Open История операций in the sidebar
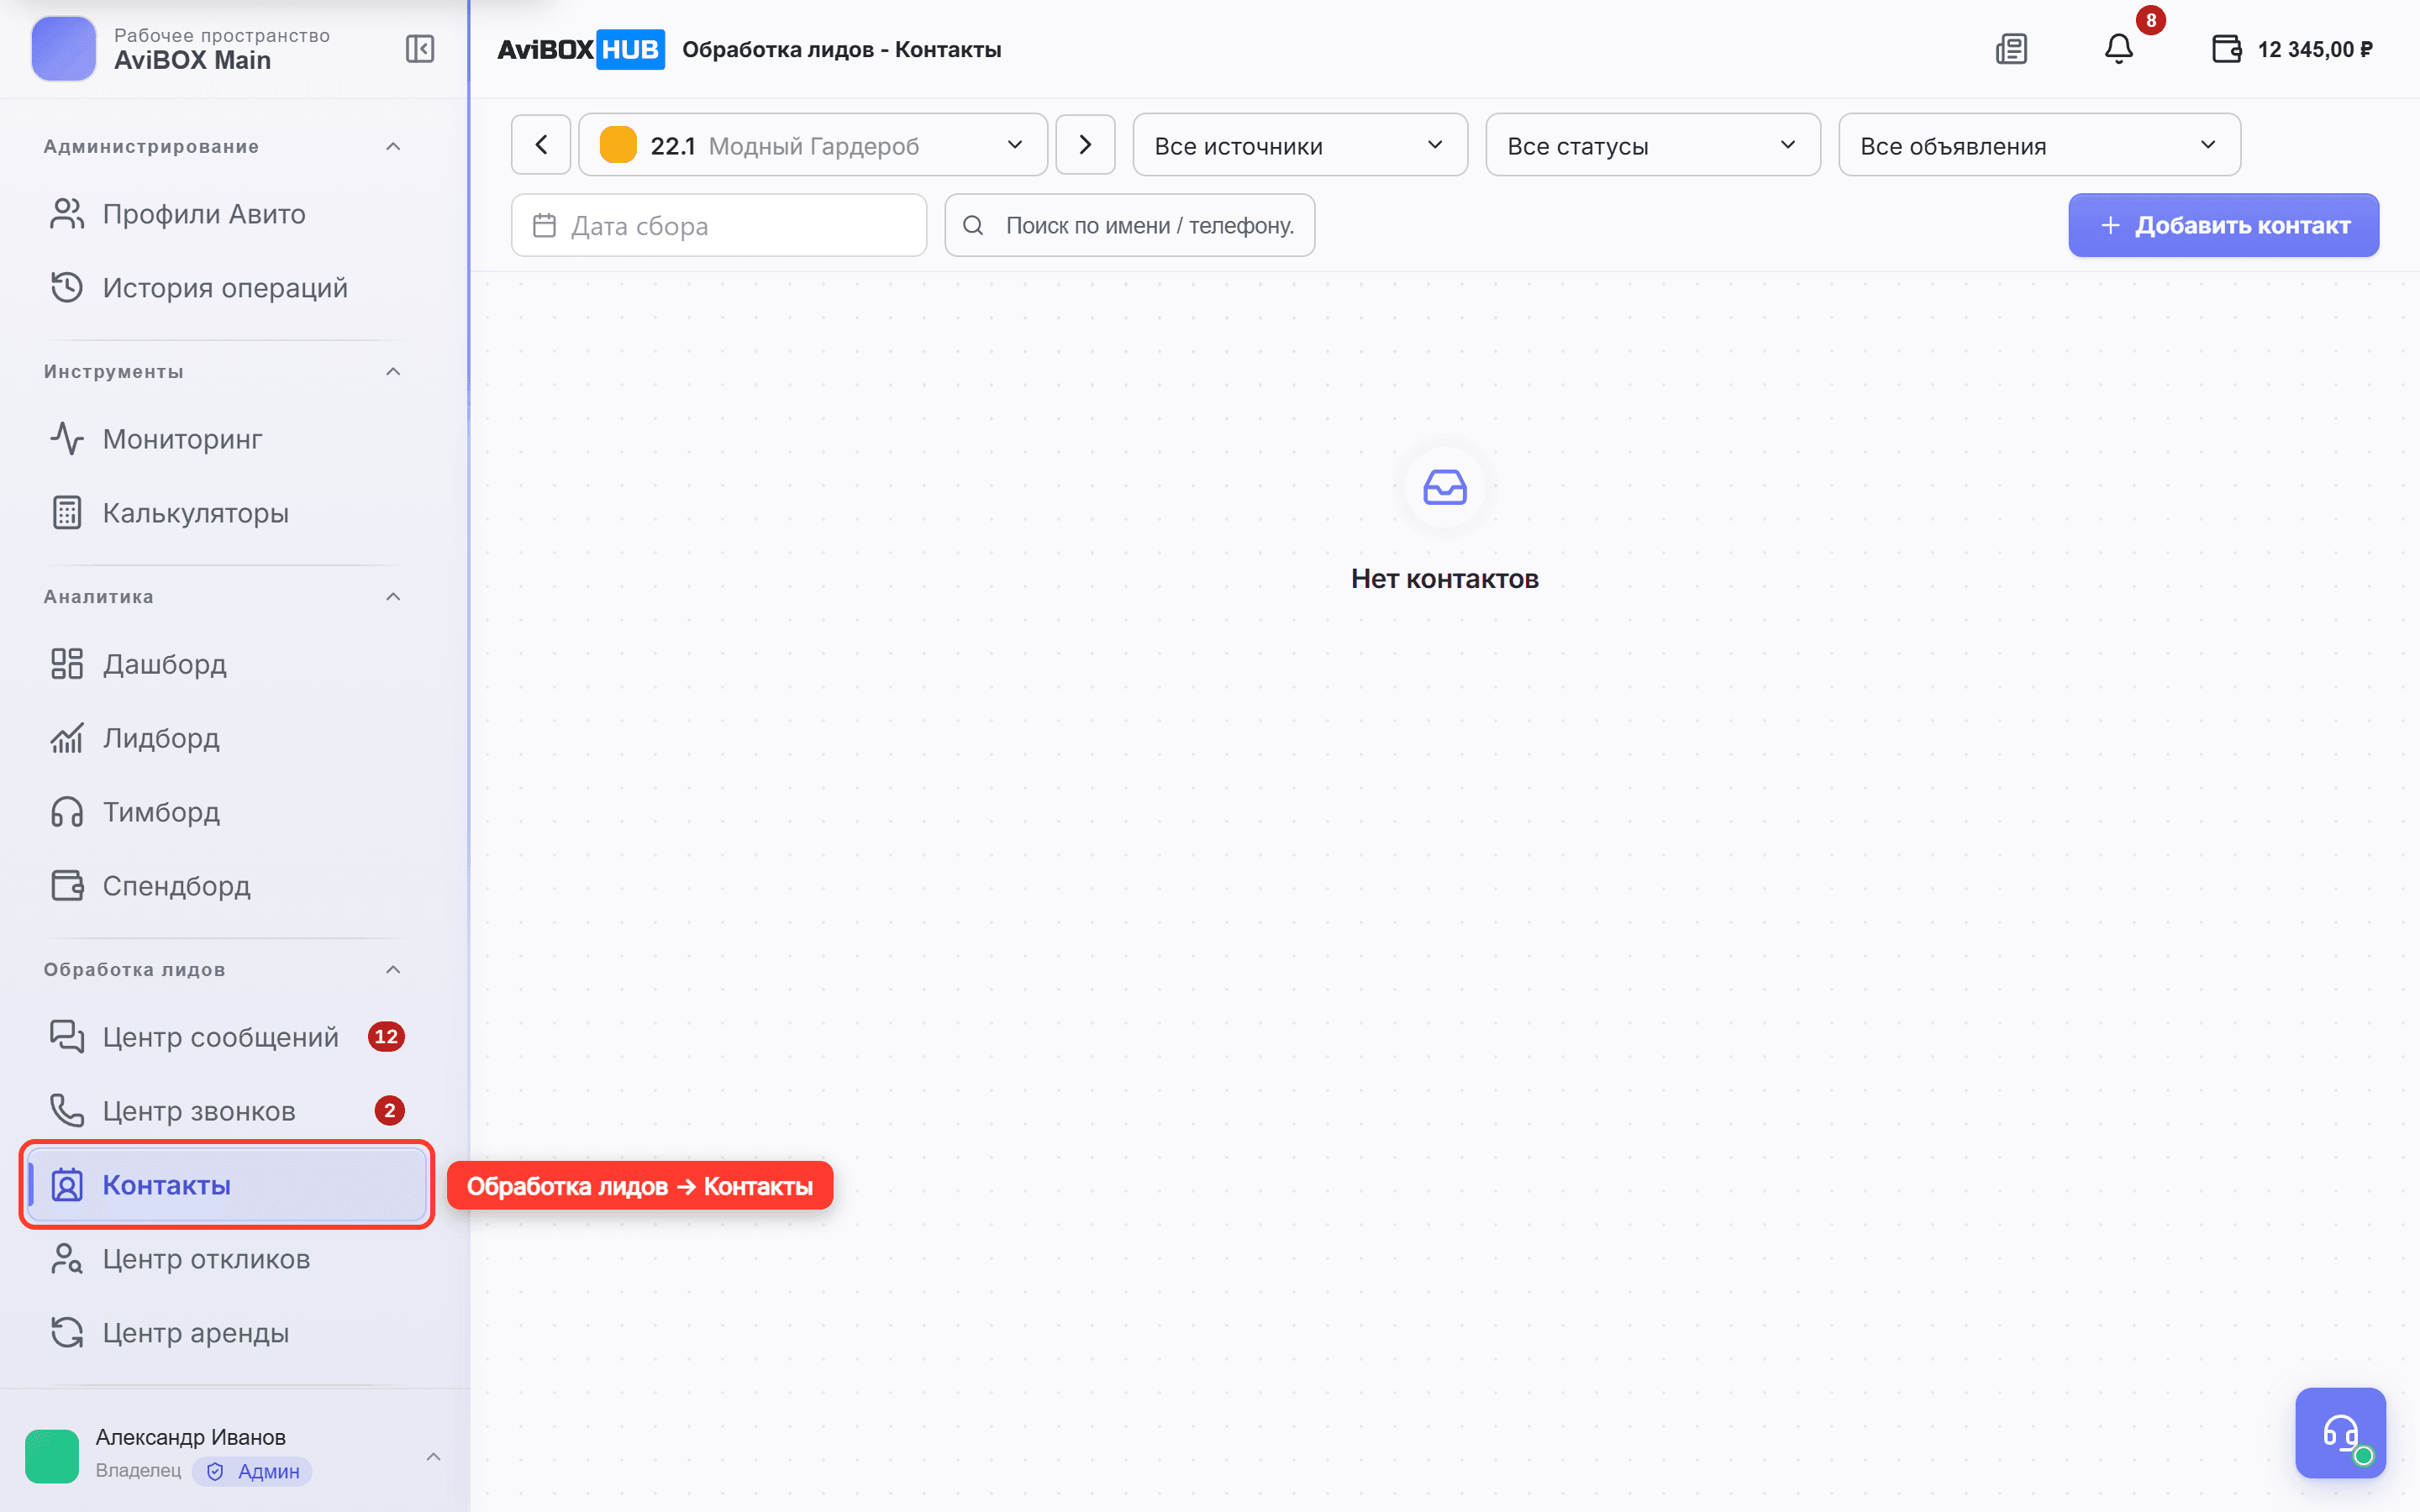This screenshot has height=1512, width=2420. pyautogui.click(x=227, y=288)
